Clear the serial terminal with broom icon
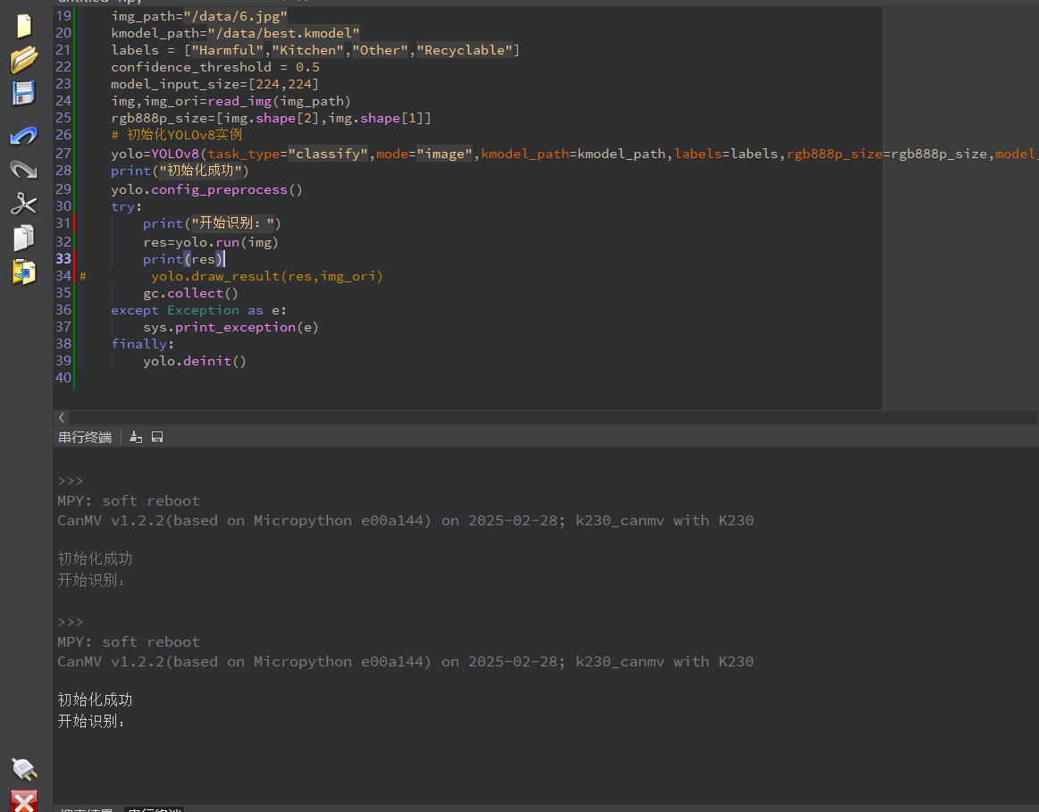 [136, 437]
